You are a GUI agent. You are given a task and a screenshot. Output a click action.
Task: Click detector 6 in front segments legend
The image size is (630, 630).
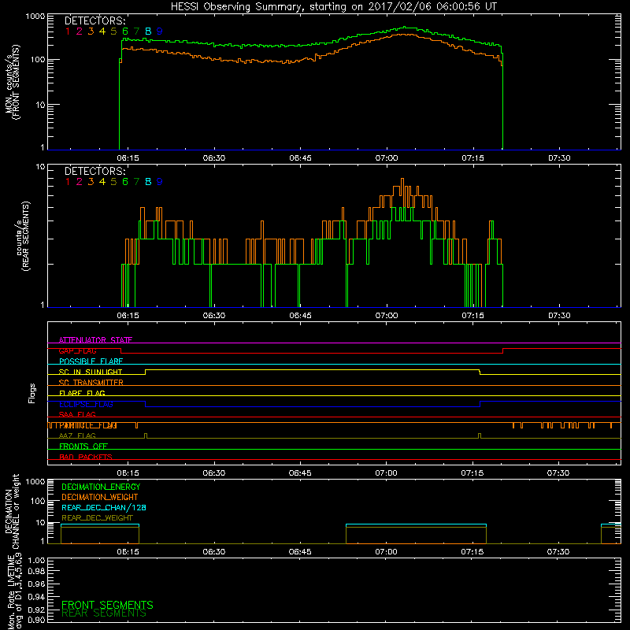[125, 31]
